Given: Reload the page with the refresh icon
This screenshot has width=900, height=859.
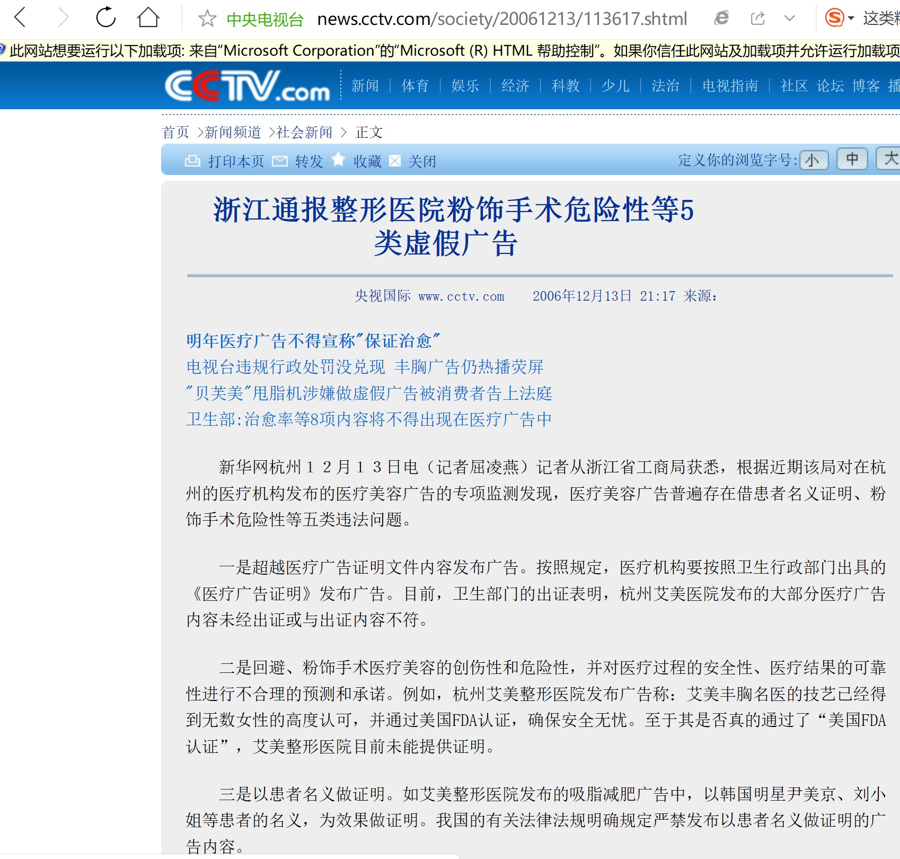Looking at the screenshot, I should [x=106, y=17].
